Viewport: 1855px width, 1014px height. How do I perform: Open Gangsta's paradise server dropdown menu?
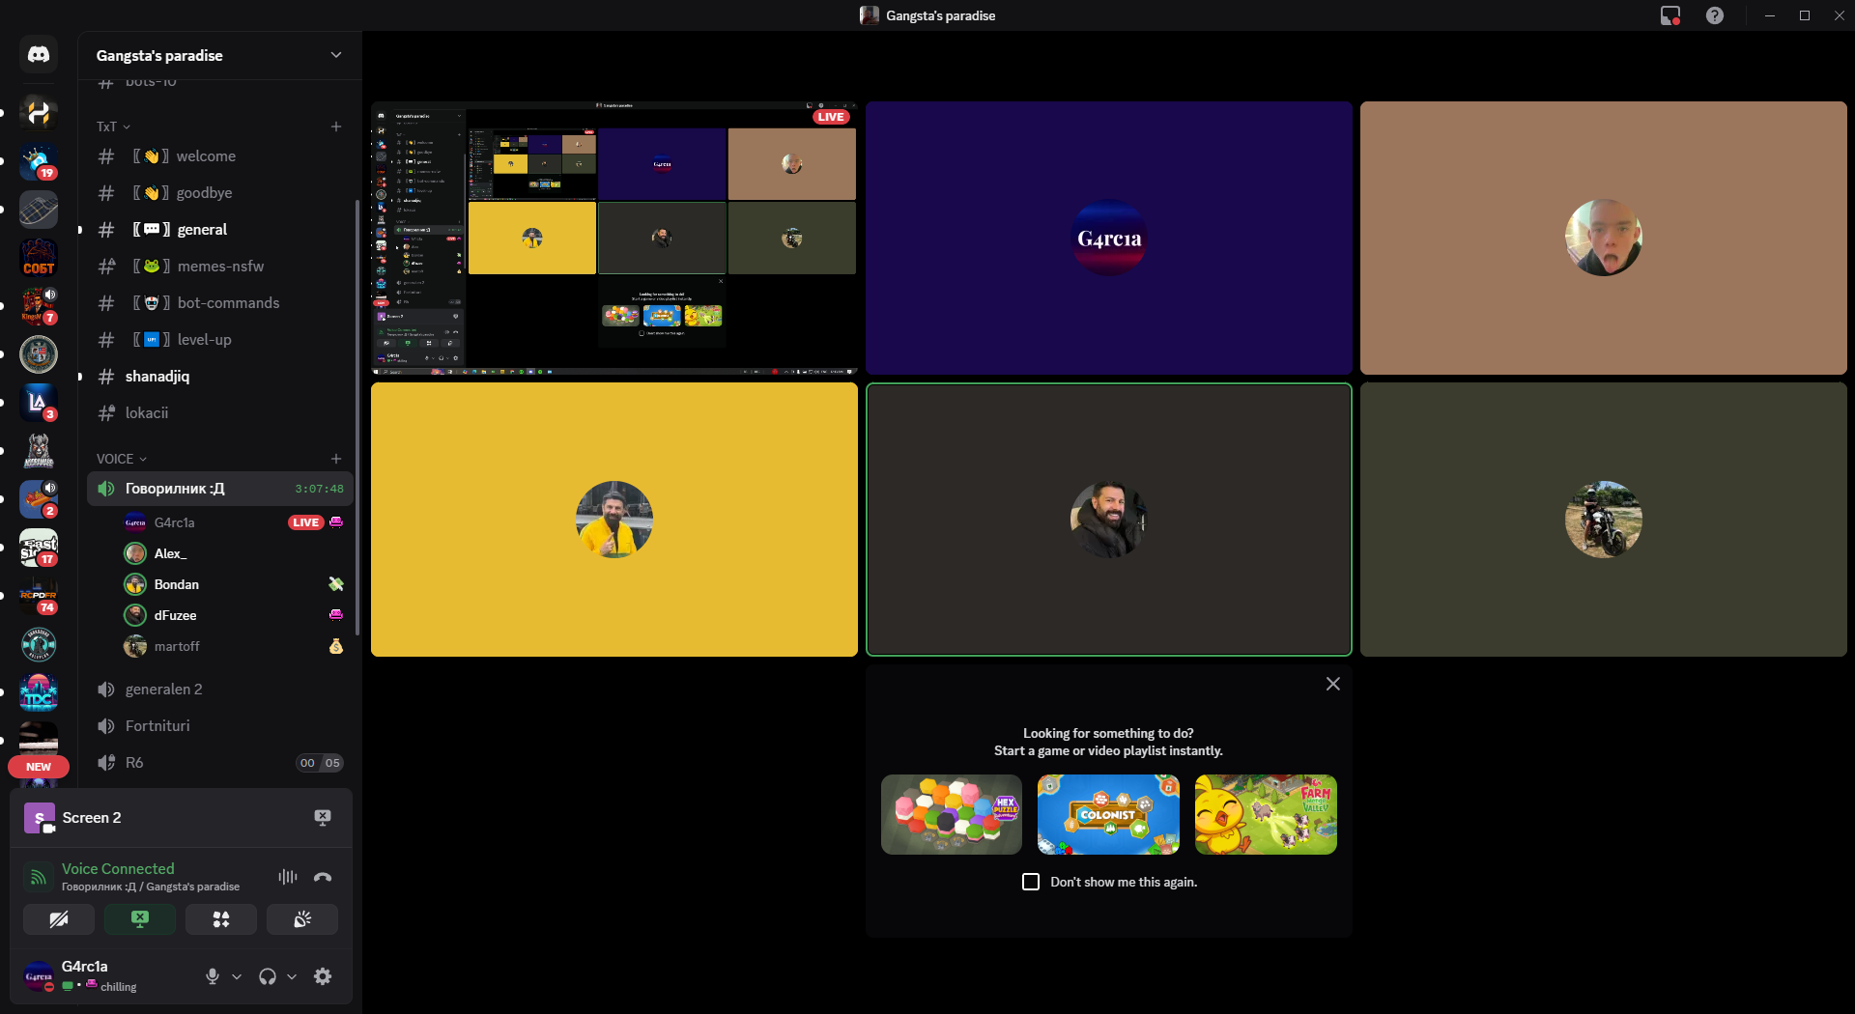click(336, 55)
